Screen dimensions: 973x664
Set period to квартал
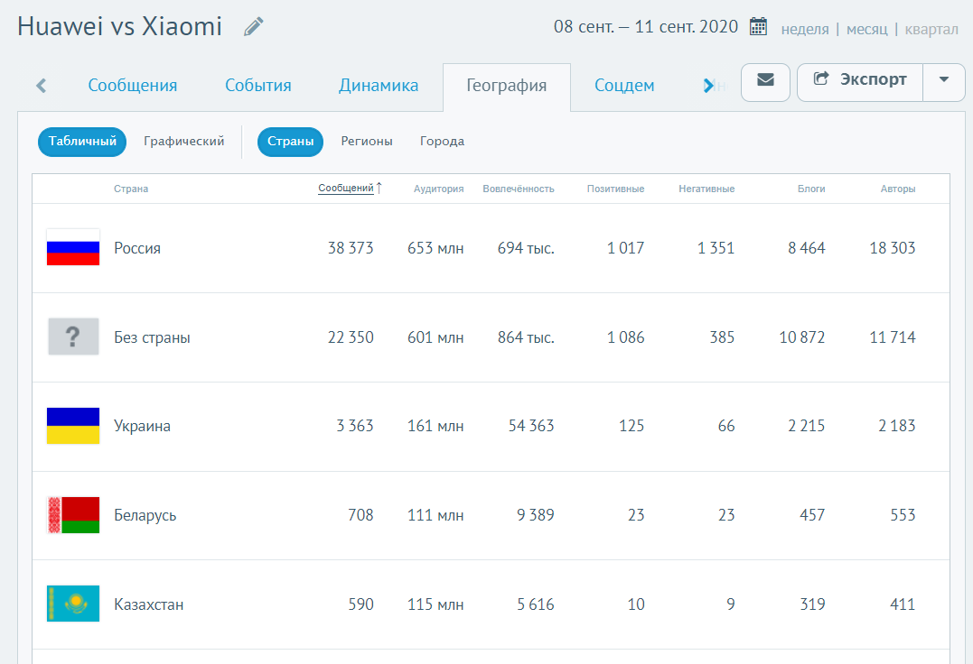point(931,29)
